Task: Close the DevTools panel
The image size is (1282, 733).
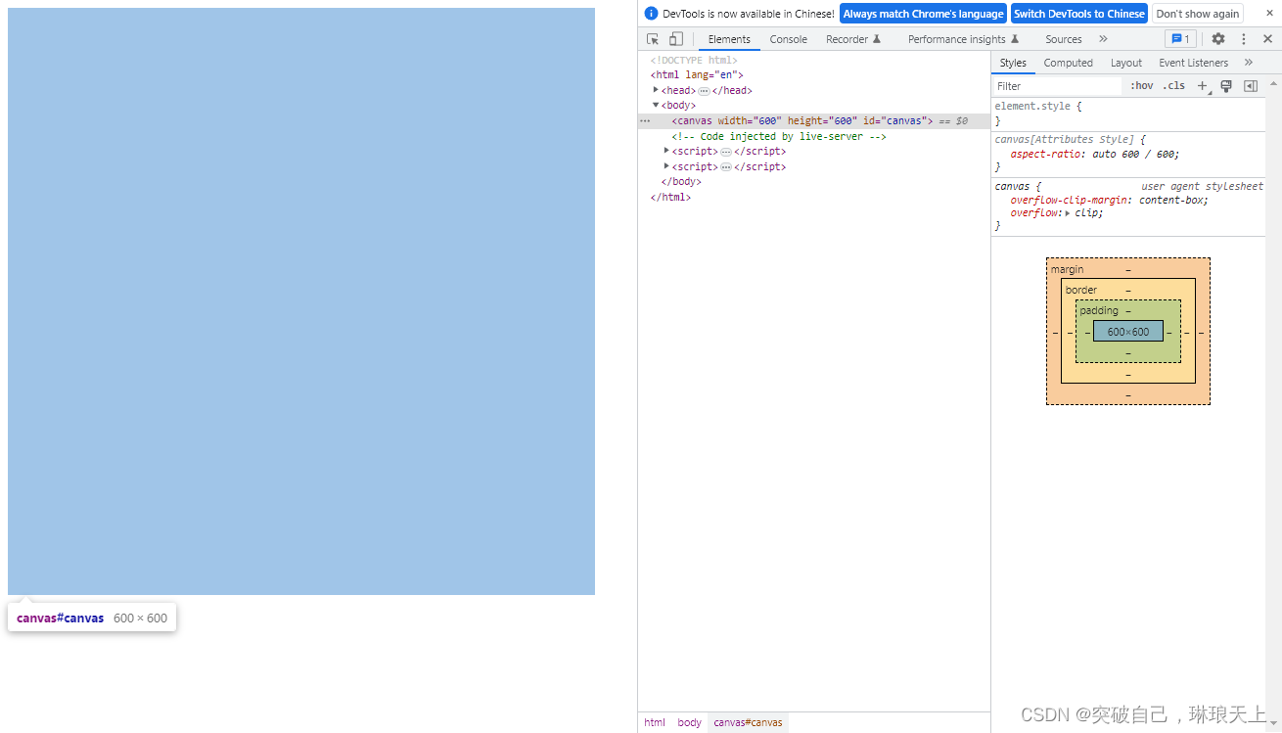Action: click(x=1267, y=39)
